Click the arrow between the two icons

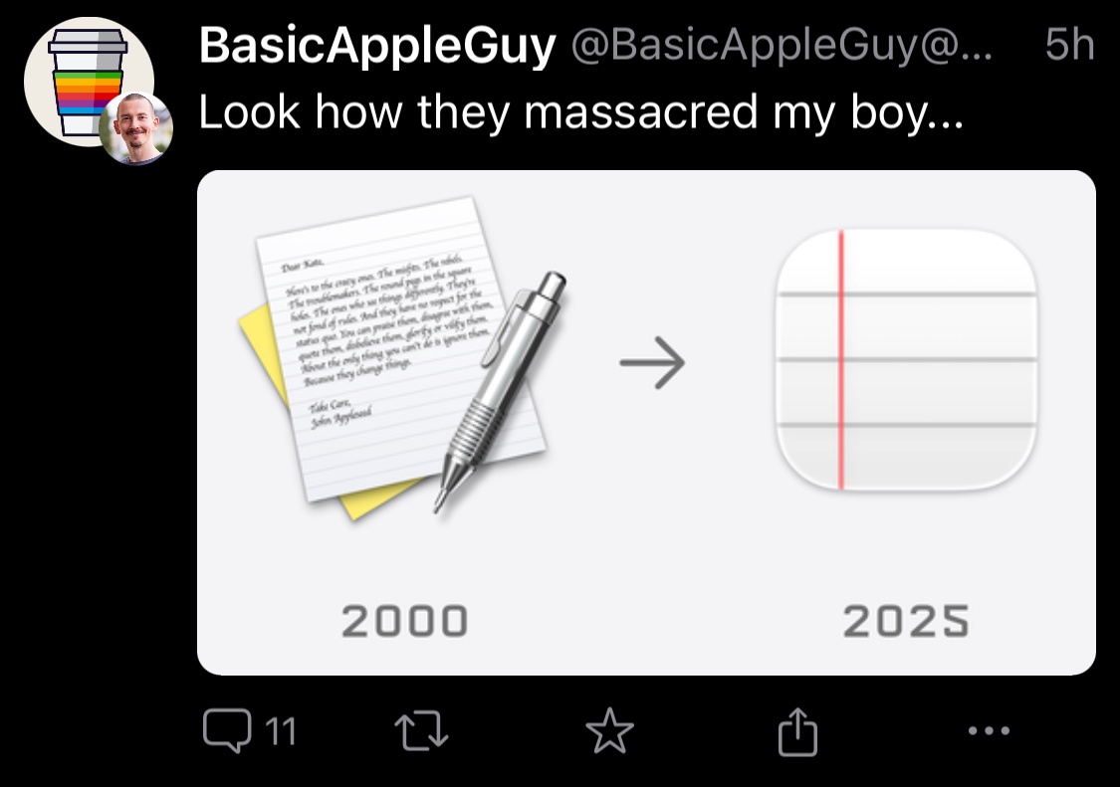click(653, 364)
